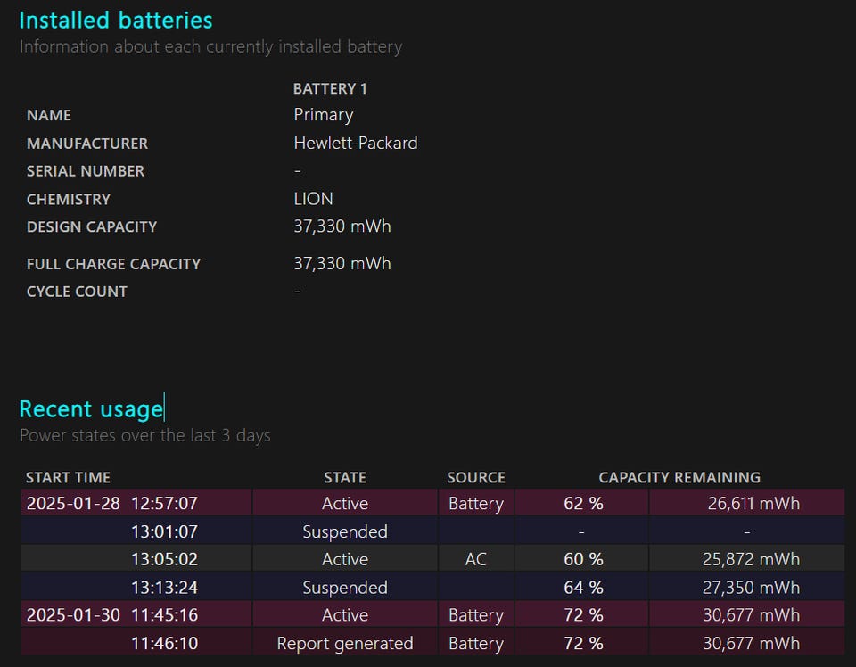
Task: Click the 26,611 mWh capacity value
Action: coord(753,504)
